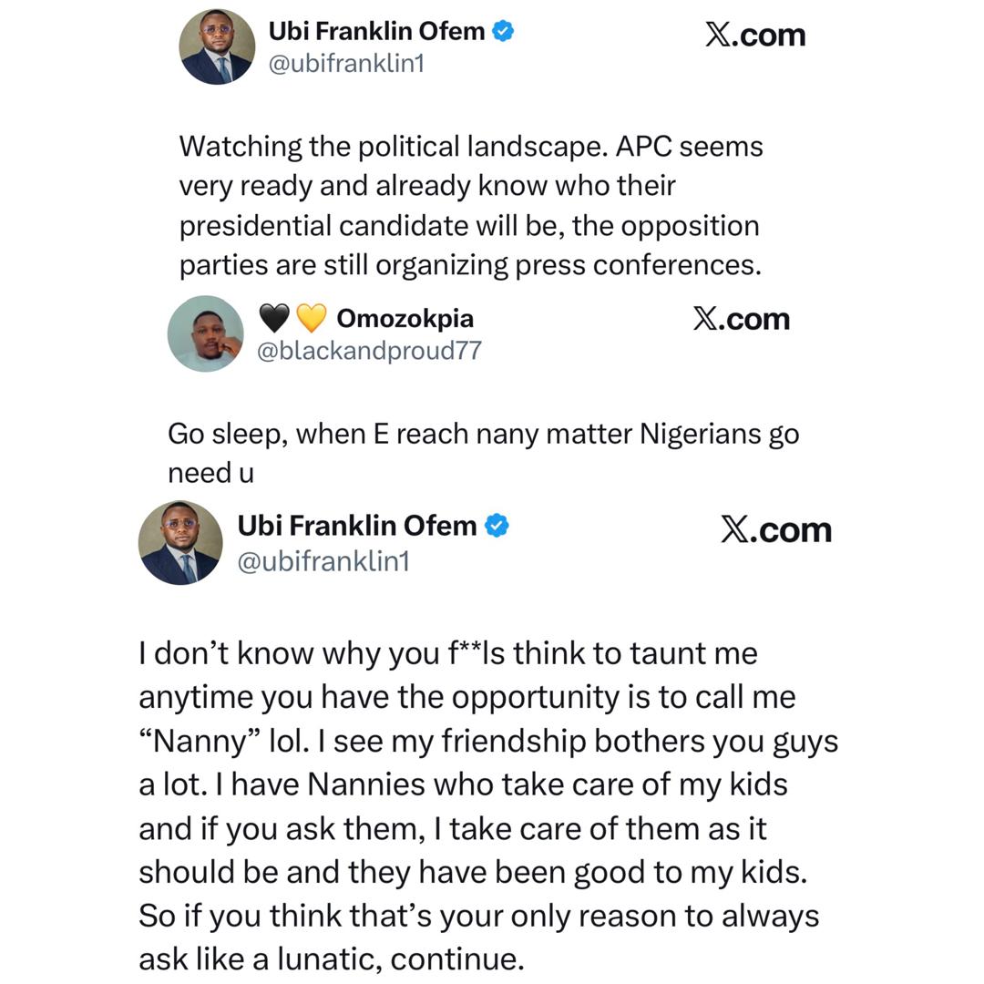The image size is (984, 984).
Task: Click the quoted word "Nanny" in the bottom tweet
Action: [196, 741]
